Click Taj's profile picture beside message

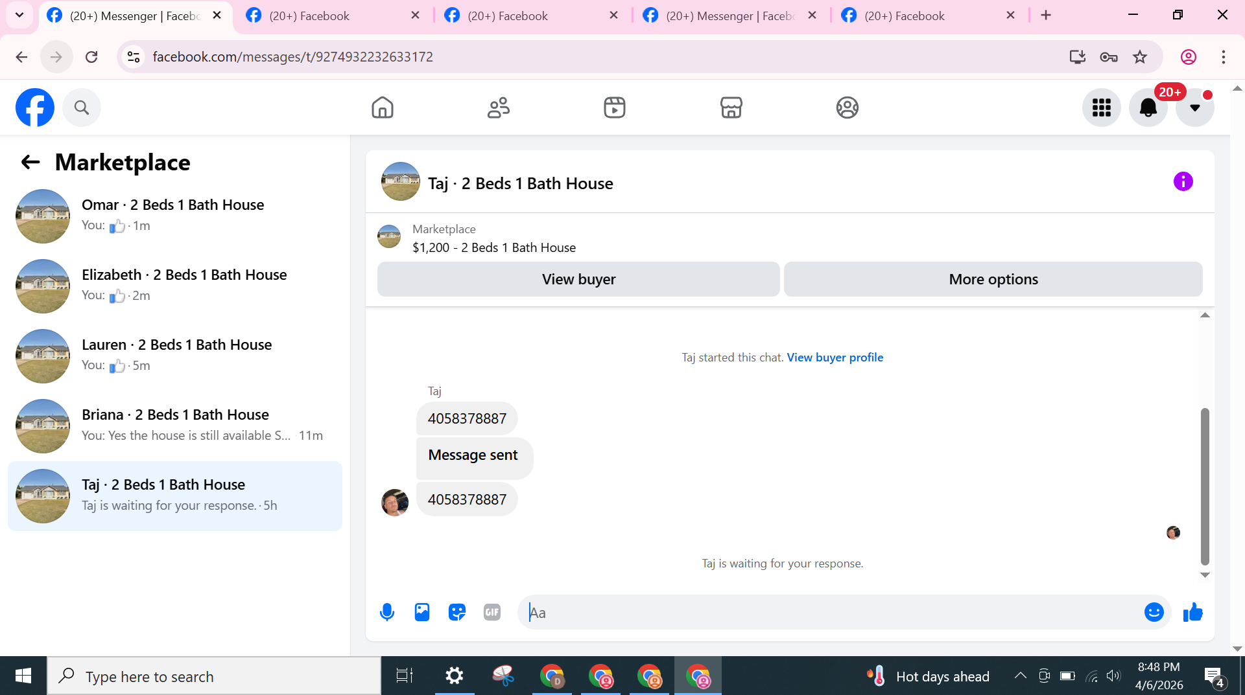point(395,503)
